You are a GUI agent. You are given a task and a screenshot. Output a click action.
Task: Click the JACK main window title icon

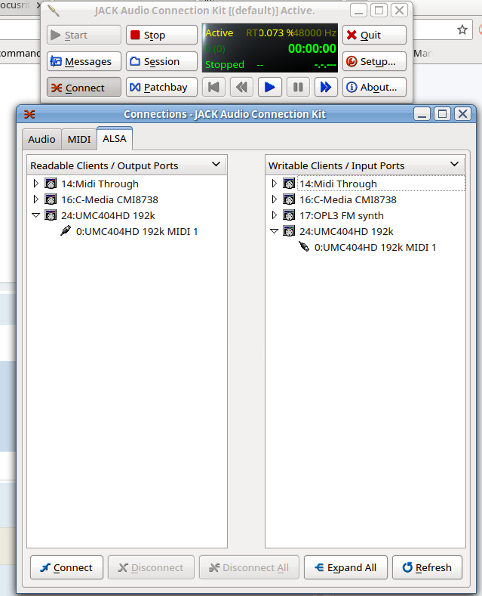point(54,11)
